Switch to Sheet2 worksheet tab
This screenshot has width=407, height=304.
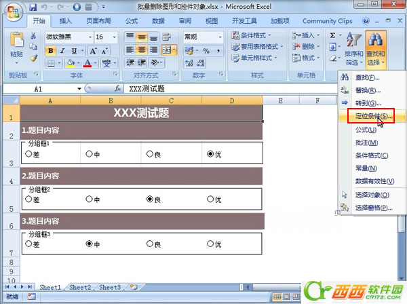(x=80, y=288)
